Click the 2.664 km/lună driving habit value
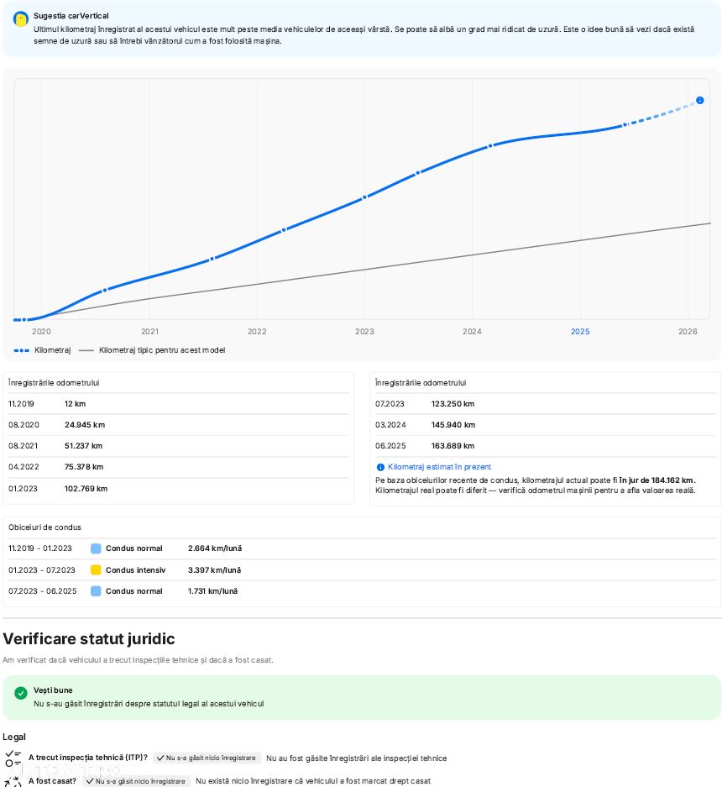The height and width of the screenshot is (787, 722). click(x=215, y=548)
